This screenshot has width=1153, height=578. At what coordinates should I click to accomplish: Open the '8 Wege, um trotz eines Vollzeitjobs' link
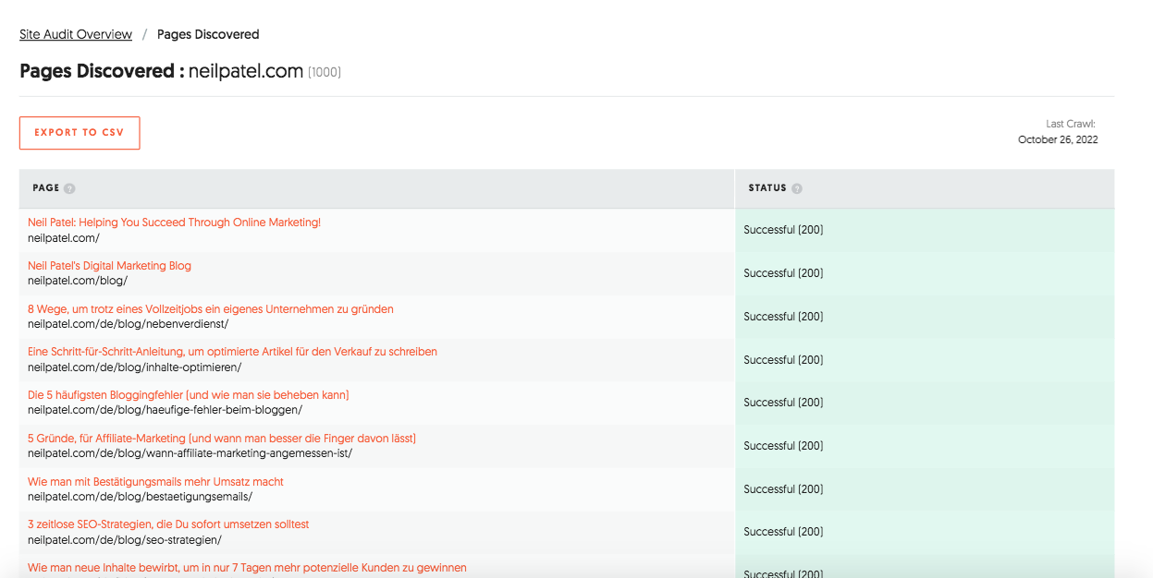pos(210,309)
